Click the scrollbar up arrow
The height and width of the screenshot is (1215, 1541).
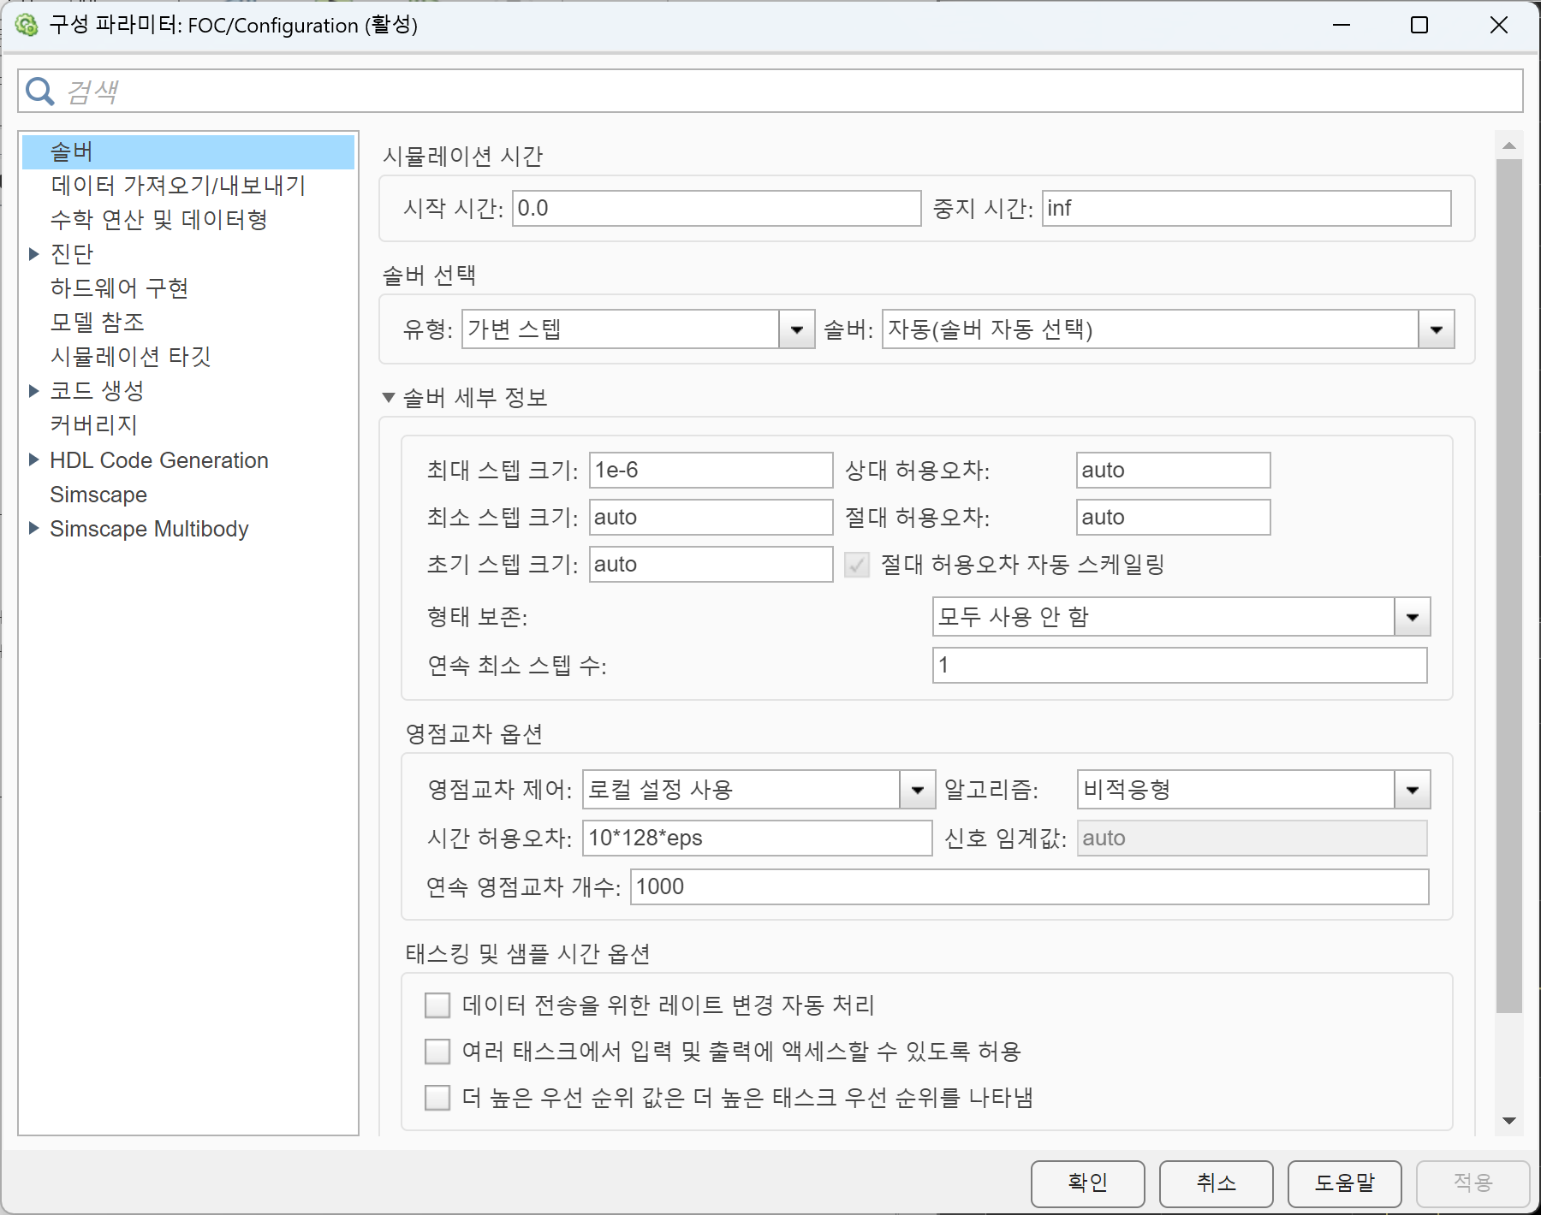click(1509, 145)
